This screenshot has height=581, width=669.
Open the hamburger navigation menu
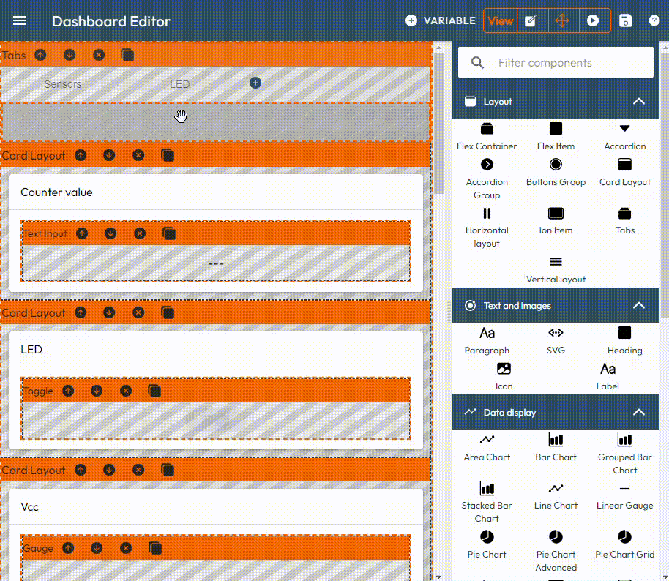pos(20,20)
